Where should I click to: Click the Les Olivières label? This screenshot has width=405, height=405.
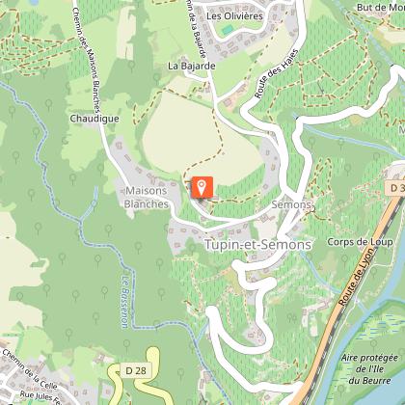234,16
